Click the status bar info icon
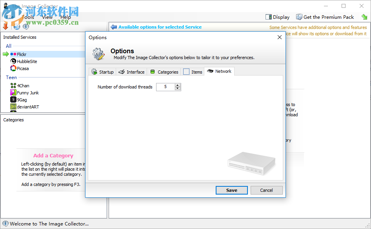The height and width of the screenshot is (229, 371). [x=5, y=224]
